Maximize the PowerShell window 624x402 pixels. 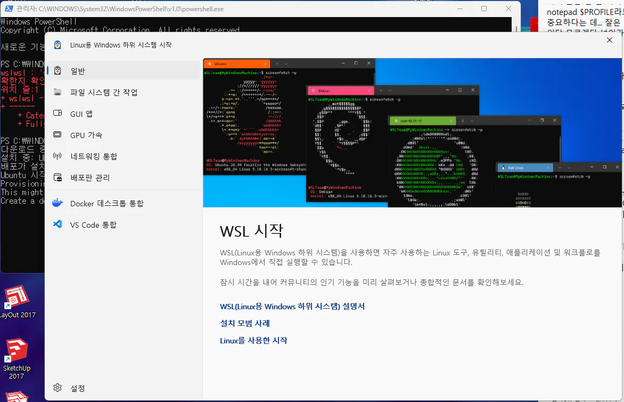[x=484, y=9]
